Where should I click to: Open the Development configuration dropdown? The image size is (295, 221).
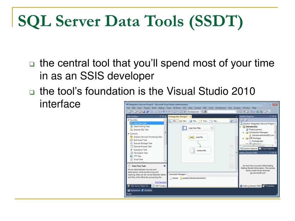coord(201,112)
